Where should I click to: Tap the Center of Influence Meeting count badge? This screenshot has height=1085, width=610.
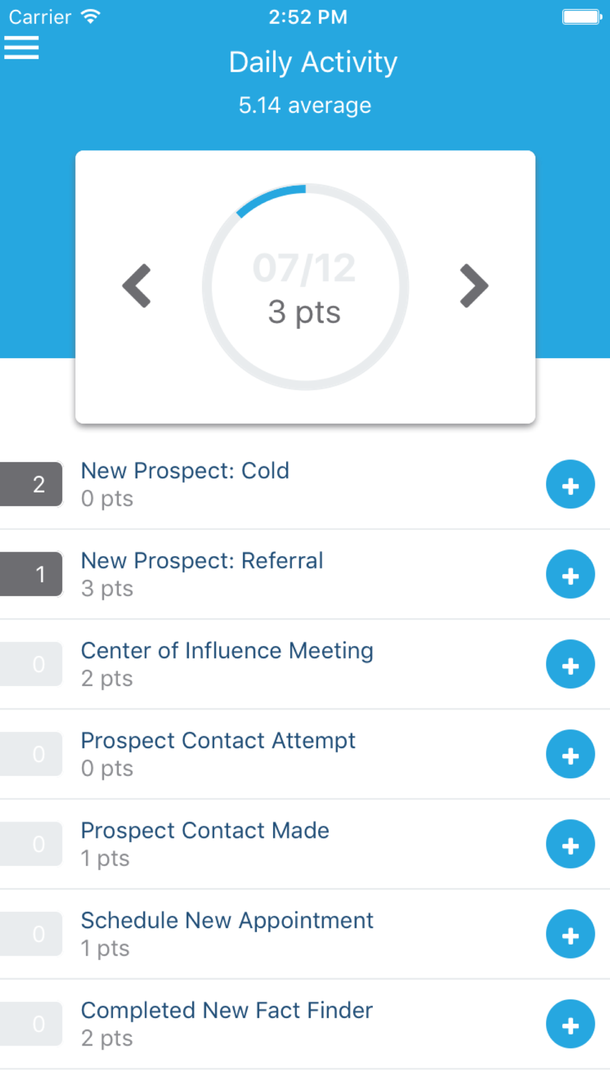point(32,664)
